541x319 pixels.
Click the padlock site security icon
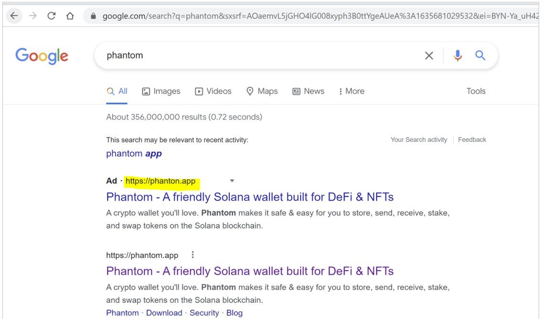pyautogui.click(x=93, y=16)
